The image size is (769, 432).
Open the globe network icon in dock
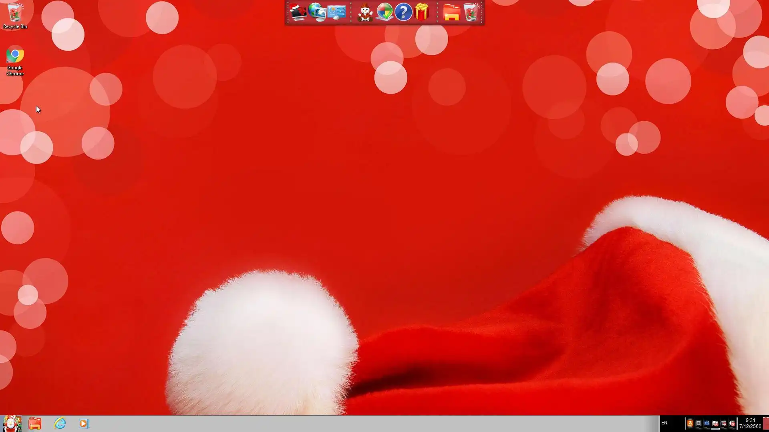pos(317,12)
